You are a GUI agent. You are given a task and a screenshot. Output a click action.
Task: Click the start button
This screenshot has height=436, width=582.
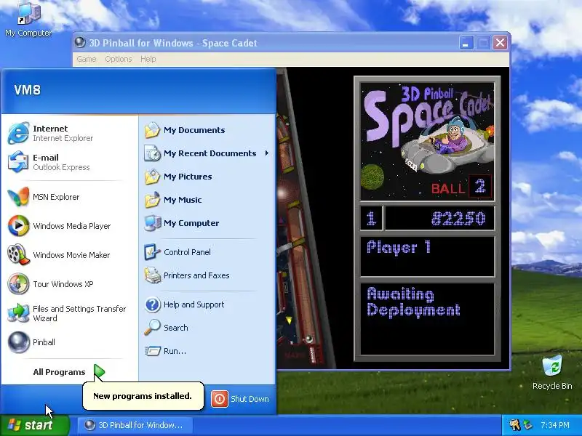click(35, 425)
